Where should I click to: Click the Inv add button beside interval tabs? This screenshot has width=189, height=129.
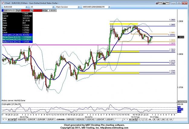(x=136, y=120)
